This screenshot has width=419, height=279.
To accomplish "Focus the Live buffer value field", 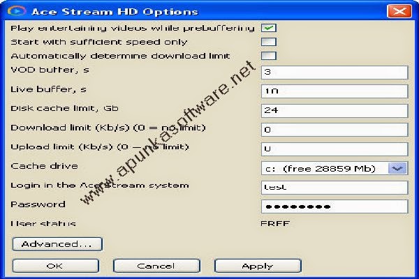I will click(x=335, y=91).
